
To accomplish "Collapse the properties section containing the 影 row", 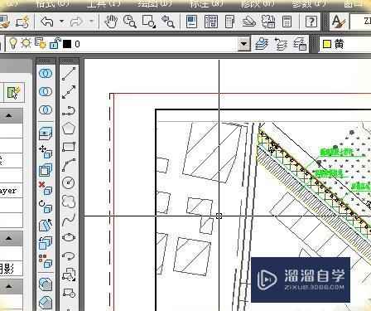I will [x=8, y=238].
